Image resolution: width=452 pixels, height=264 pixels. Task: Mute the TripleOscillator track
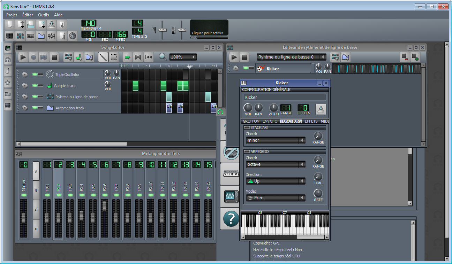[35, 74]
